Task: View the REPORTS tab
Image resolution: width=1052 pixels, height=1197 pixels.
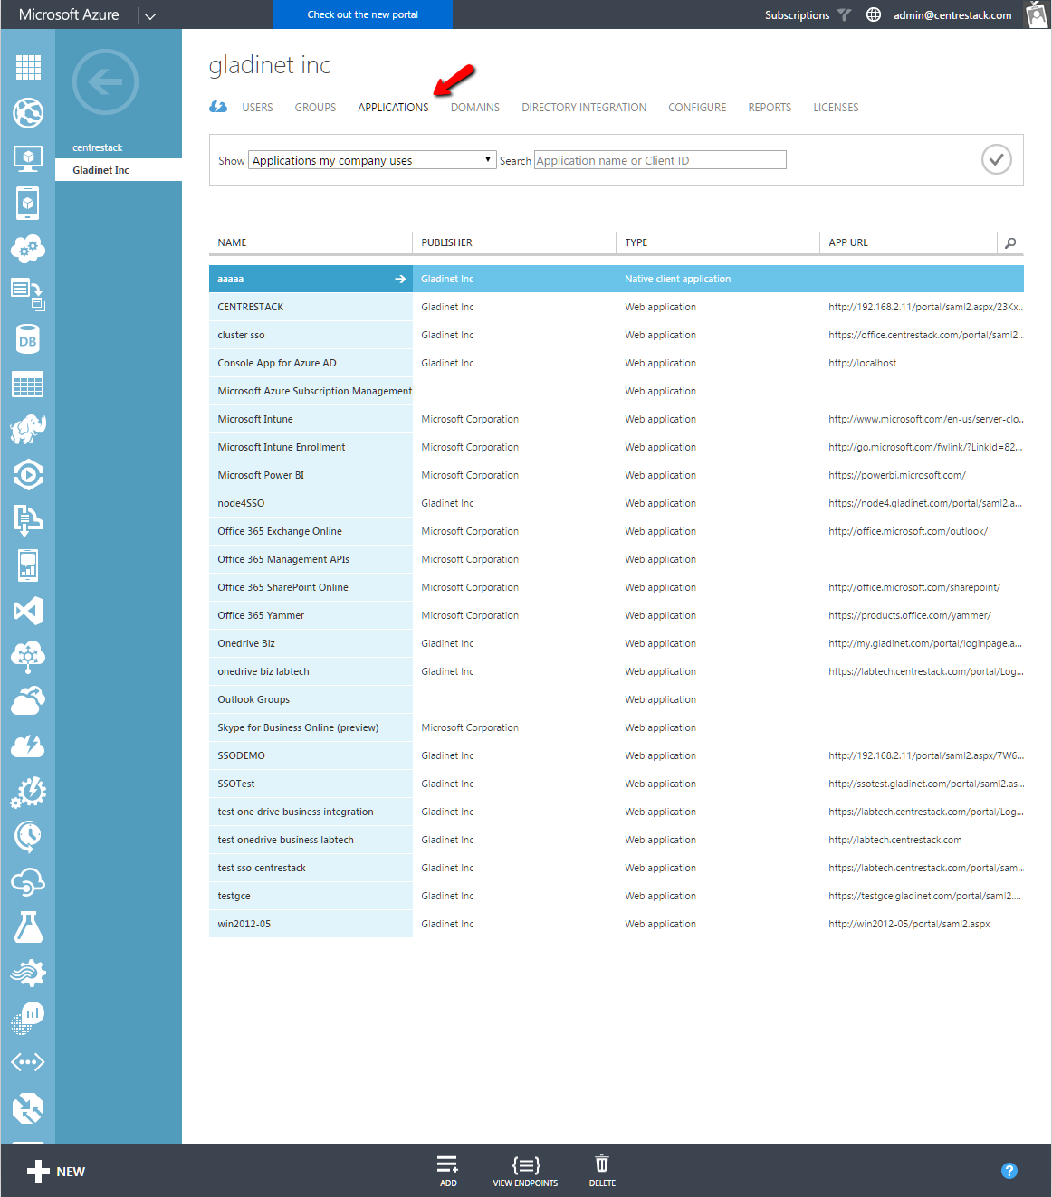Action: click(770, 107)
